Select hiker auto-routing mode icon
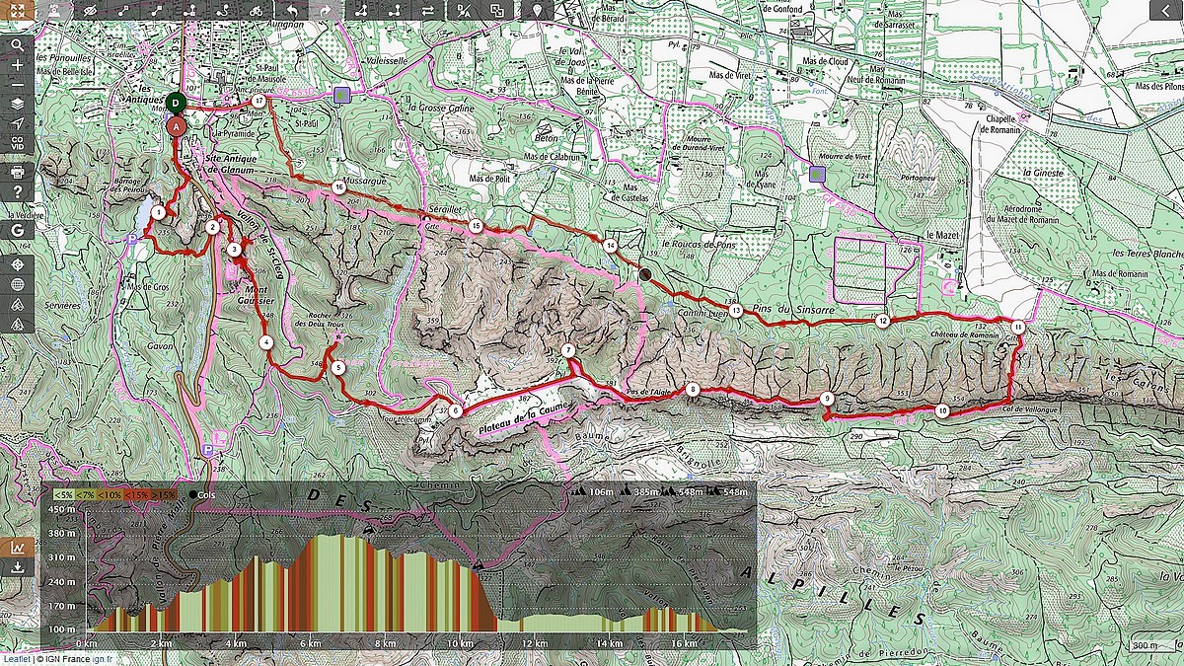Screen dimensions: 1184x666 tap(190, 10)
